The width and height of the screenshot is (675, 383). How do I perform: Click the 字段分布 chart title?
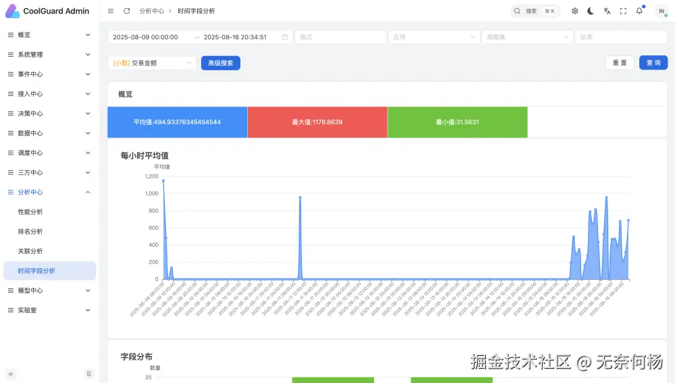pyautogui.click(x=136, y=357)
